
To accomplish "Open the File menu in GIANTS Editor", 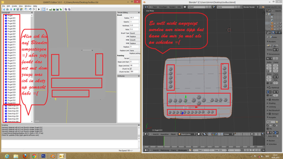I will [x=4, y=6].
